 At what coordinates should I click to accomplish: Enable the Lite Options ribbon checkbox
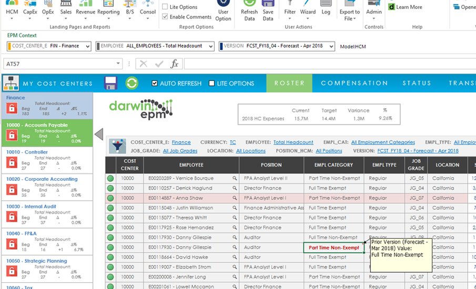pyautogui.click(x=165, y=7)
